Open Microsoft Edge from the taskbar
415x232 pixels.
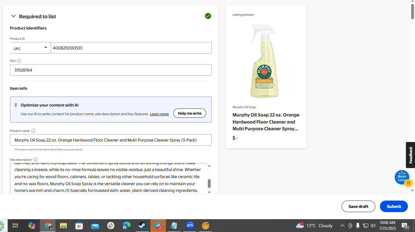127,226
